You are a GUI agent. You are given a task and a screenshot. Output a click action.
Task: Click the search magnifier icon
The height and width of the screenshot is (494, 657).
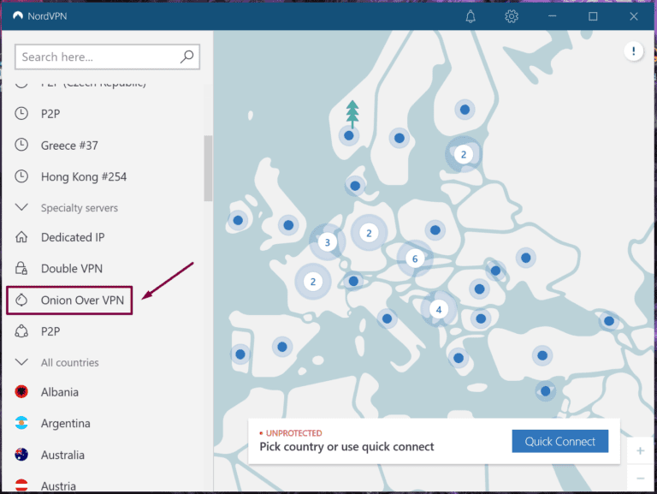(187, 57)
